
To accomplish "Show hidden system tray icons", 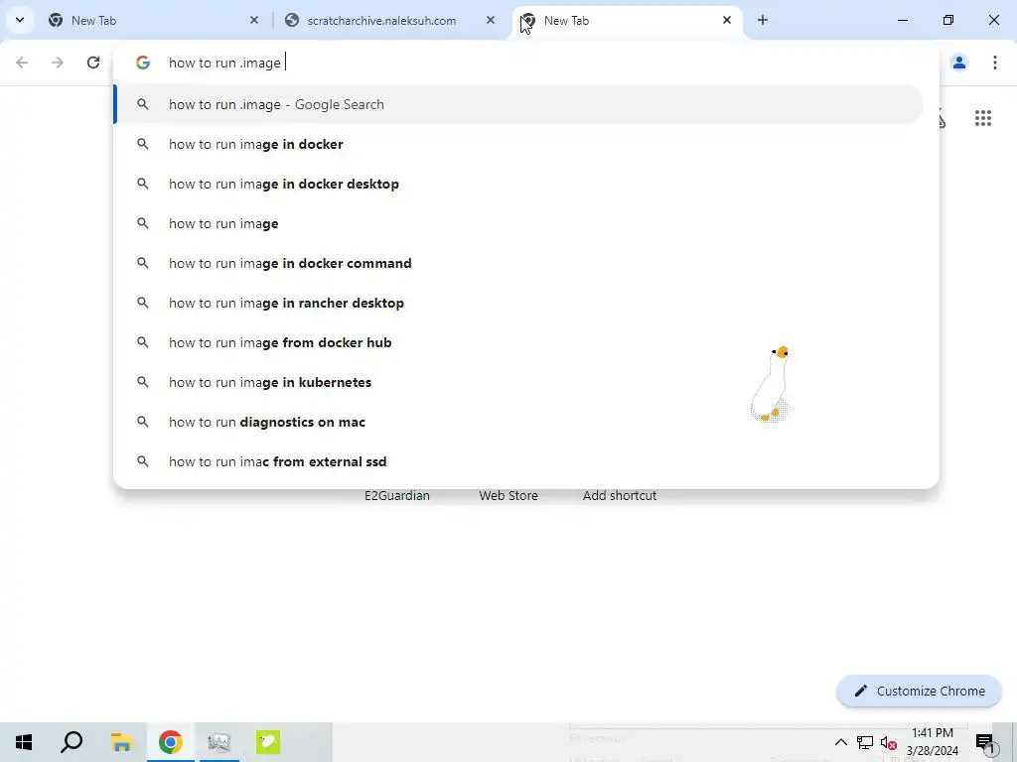I will click(840, 742).
